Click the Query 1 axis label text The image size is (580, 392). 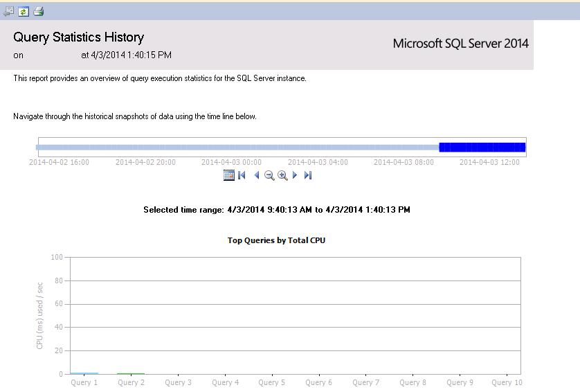[x=84, y=382]
